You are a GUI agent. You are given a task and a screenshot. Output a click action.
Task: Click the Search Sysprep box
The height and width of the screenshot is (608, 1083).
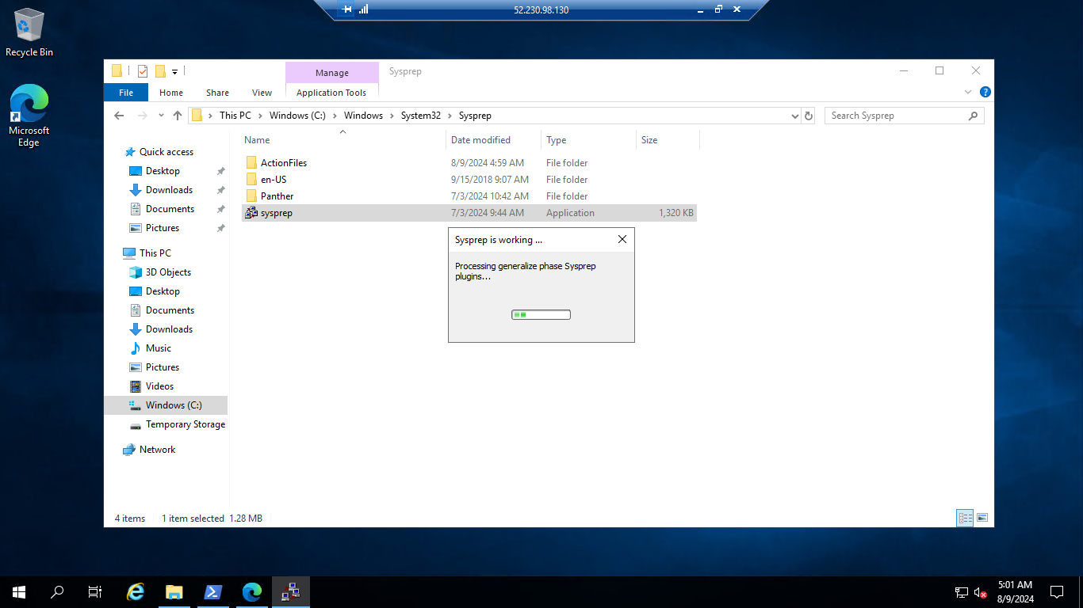(904, 116)
